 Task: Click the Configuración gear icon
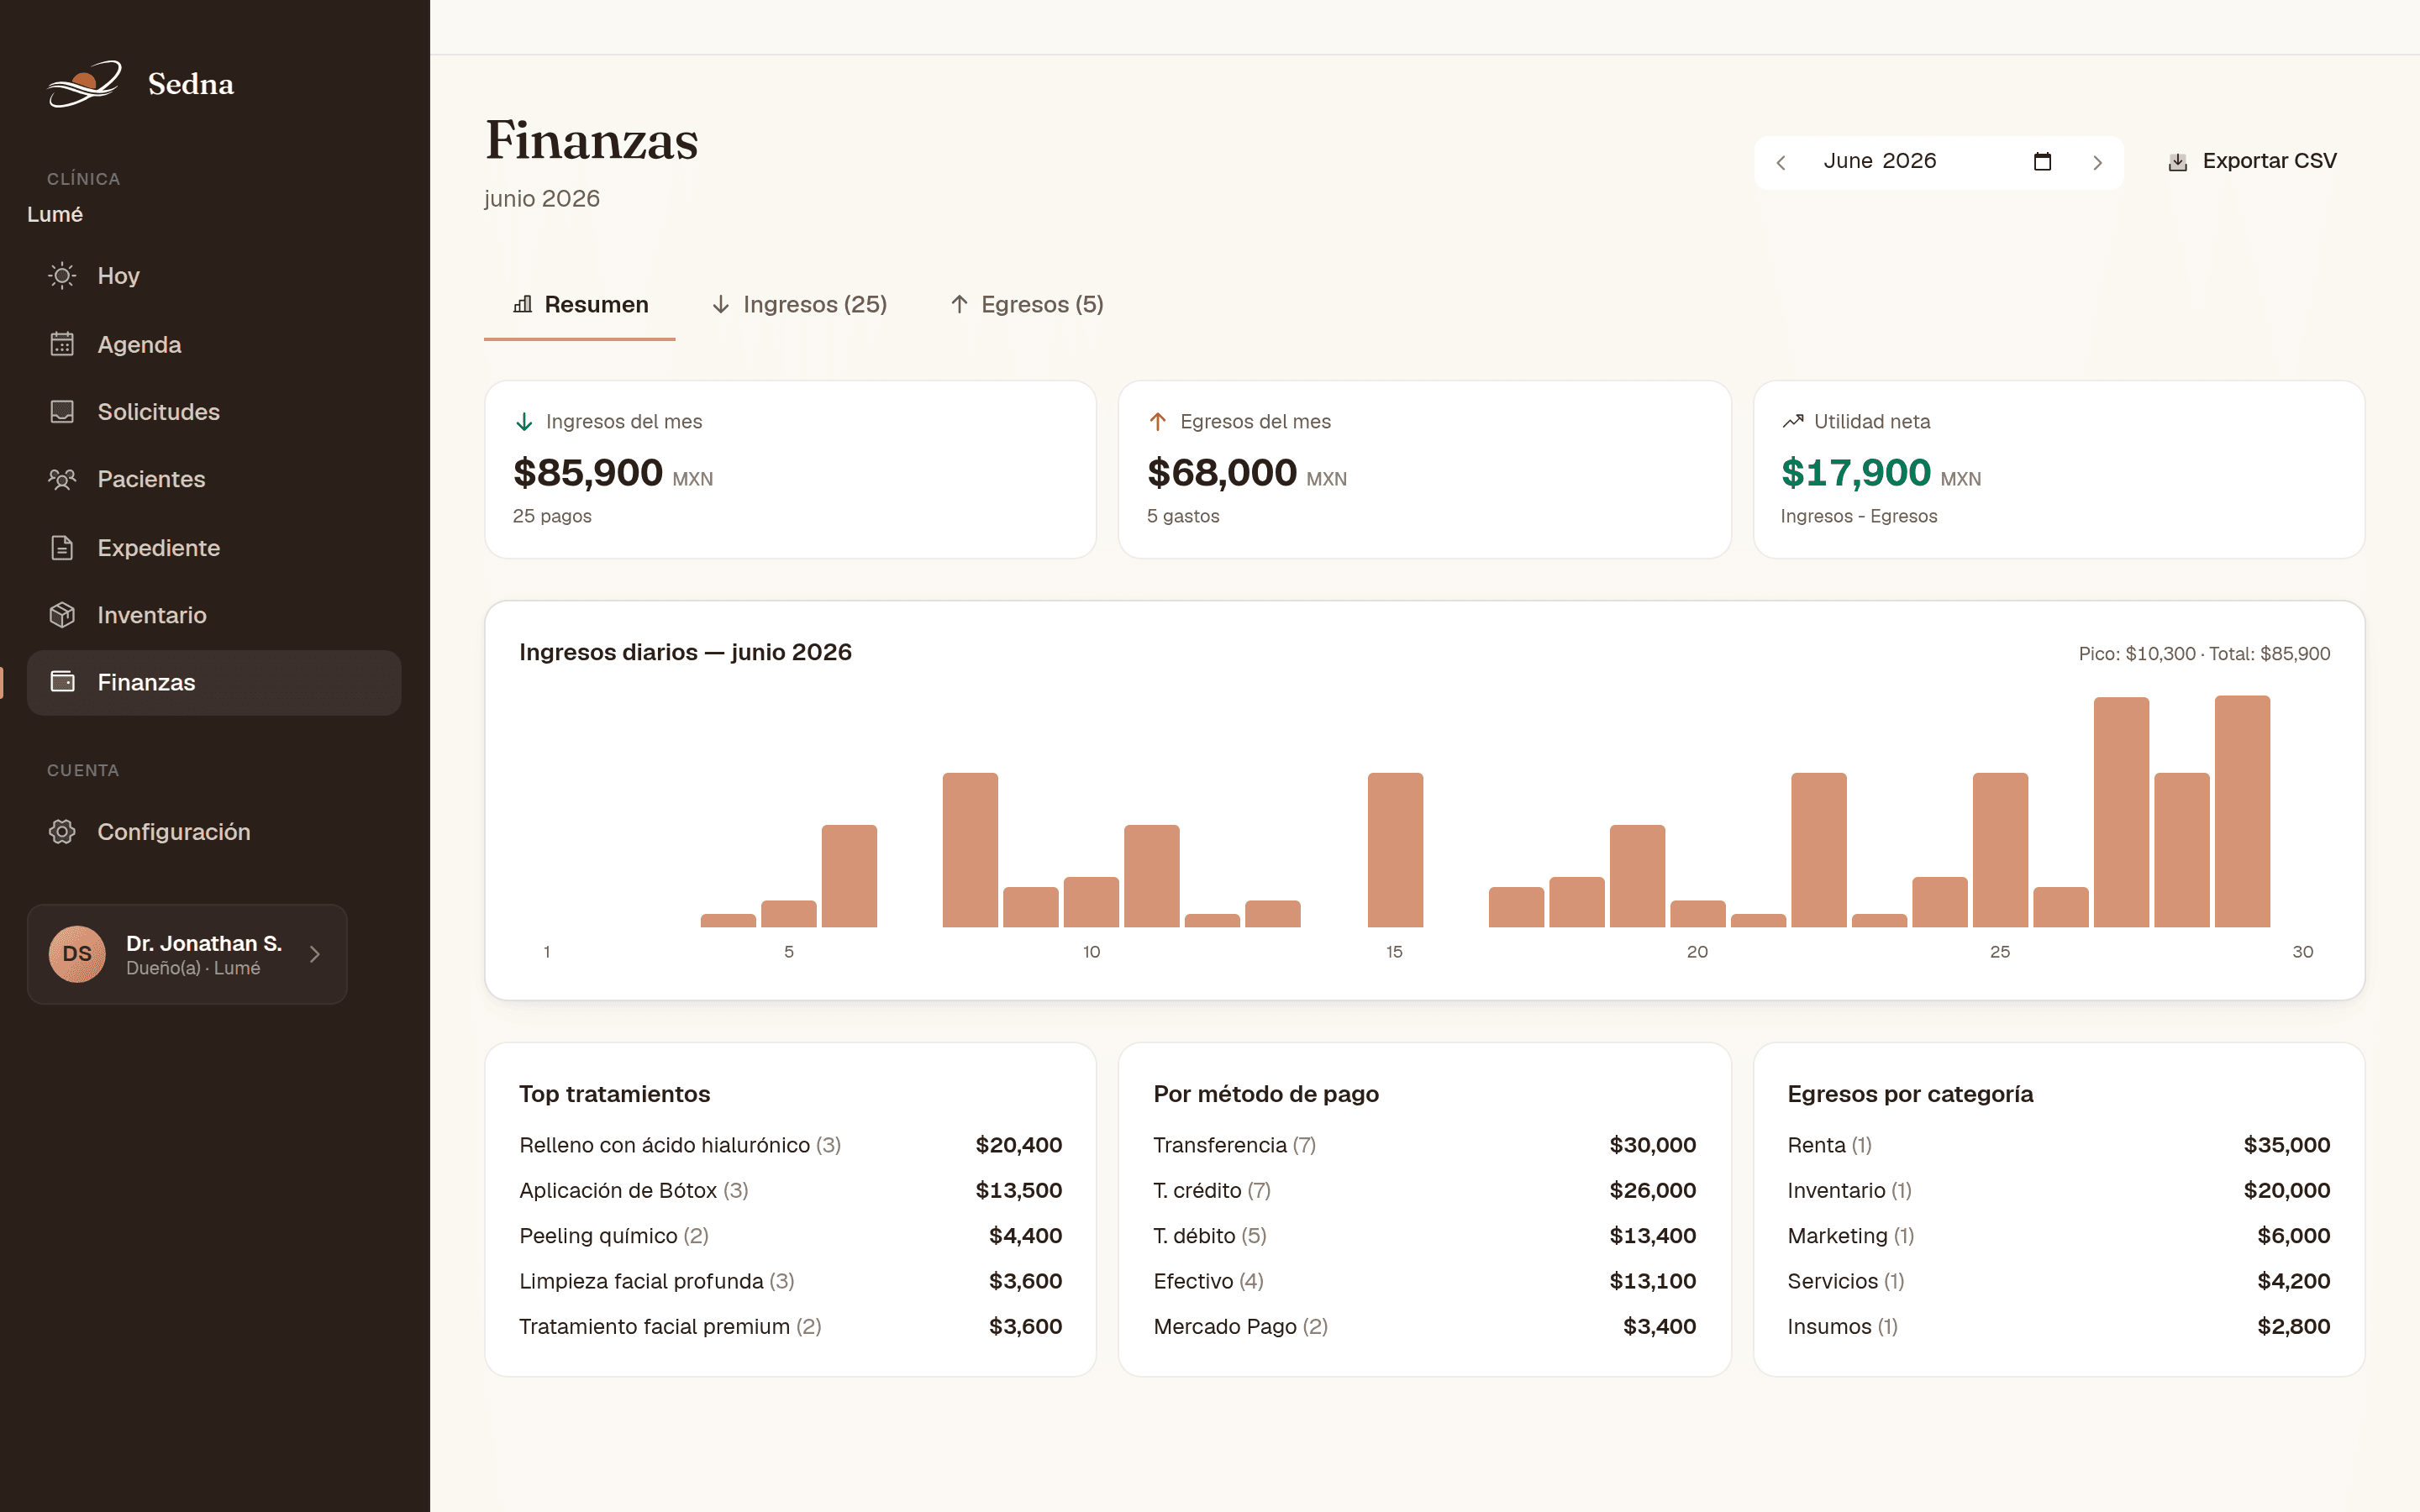click(62, 832)
